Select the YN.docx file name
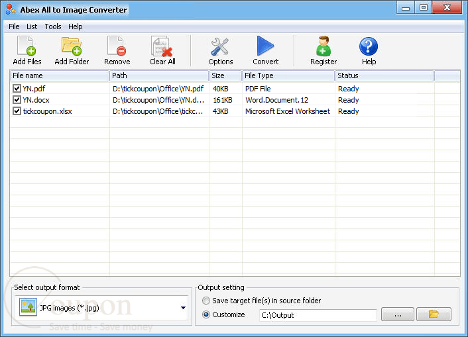The width and height of the screenshot is (468, 337). pos(36,100)
